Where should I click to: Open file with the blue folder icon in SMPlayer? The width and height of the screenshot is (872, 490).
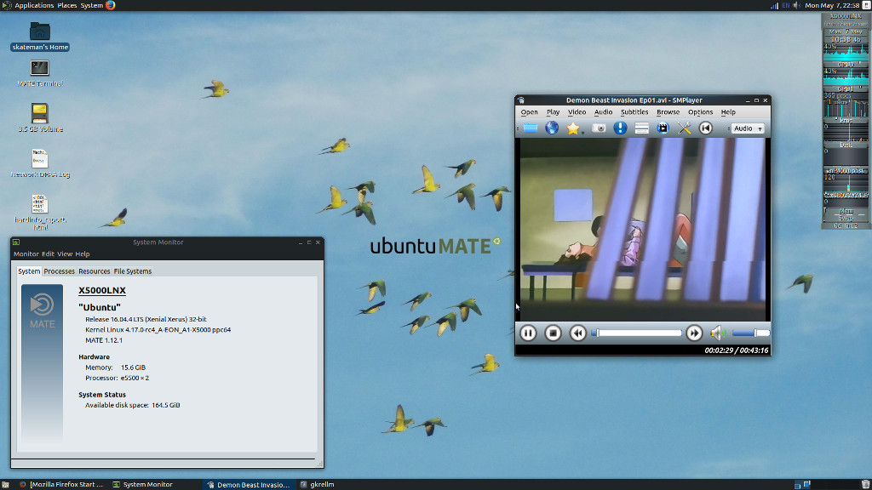[x=530, y=128]
